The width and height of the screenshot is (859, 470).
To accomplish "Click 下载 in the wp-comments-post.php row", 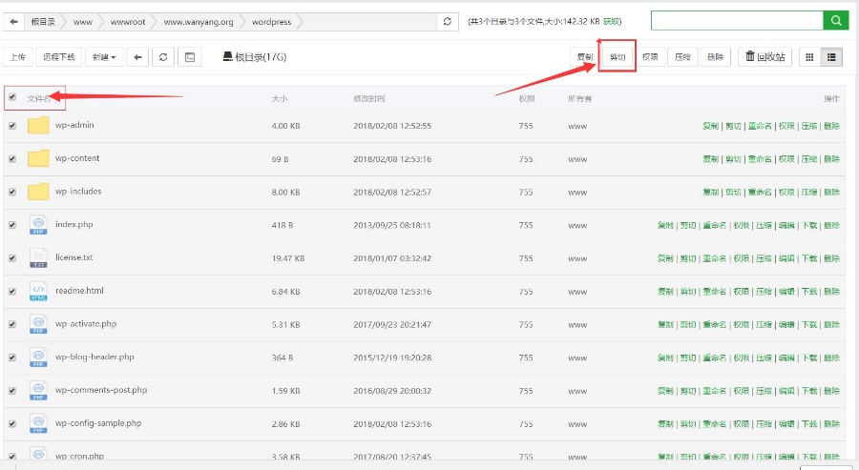I will click(x=809, y=391).
